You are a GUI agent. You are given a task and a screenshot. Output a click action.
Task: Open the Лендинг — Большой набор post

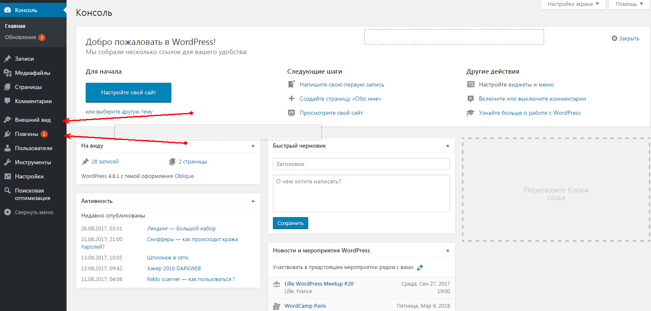pyautogui.click(x=181, y=229)
